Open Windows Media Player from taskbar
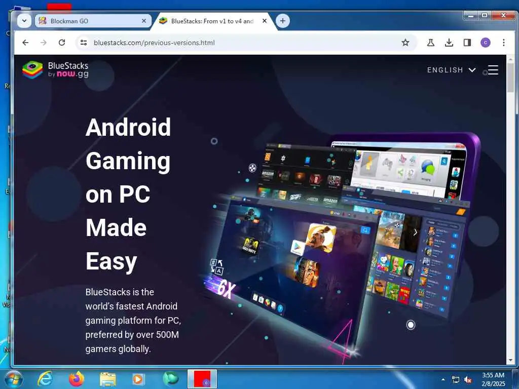The image size is (519, 389). [x=138, y=379]
